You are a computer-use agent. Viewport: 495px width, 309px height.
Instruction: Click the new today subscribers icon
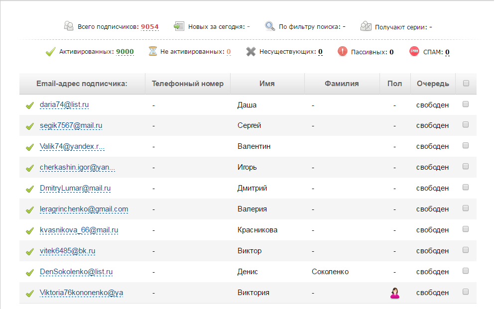click(x=179, y=26)
